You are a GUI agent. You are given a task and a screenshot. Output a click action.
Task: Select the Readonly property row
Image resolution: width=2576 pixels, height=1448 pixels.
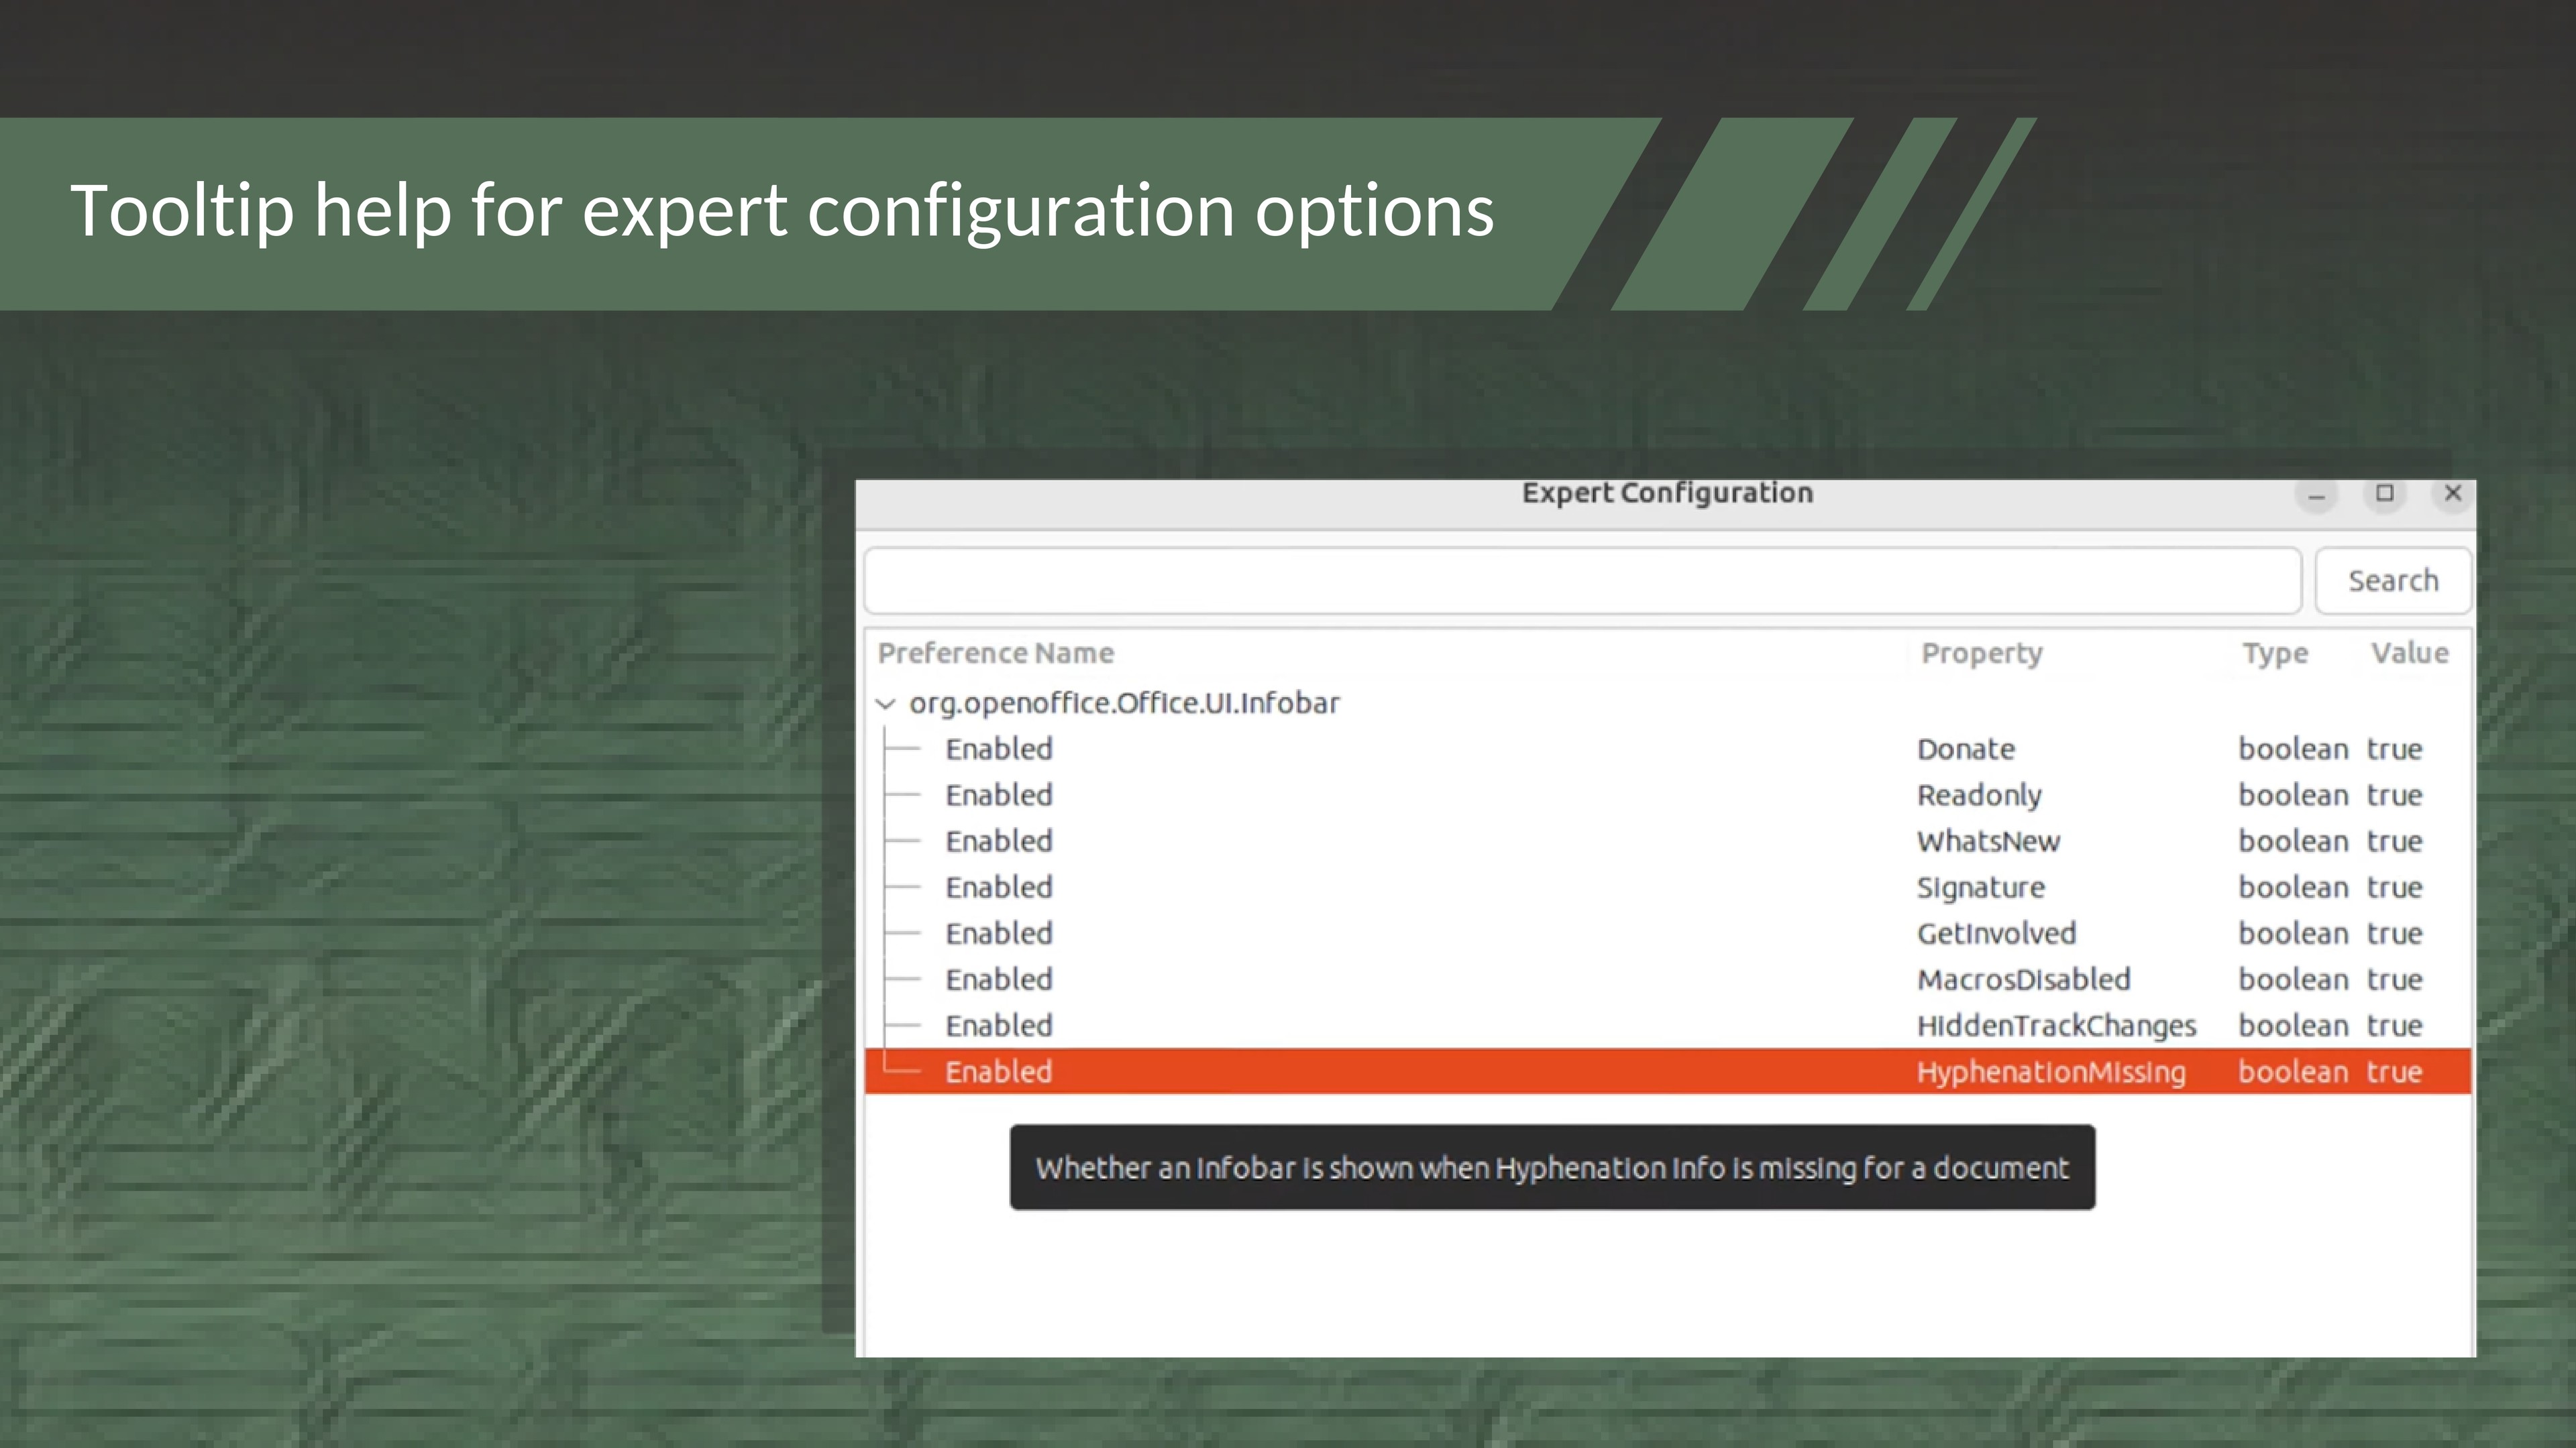pyautogui.click(x=1978, y=796)
